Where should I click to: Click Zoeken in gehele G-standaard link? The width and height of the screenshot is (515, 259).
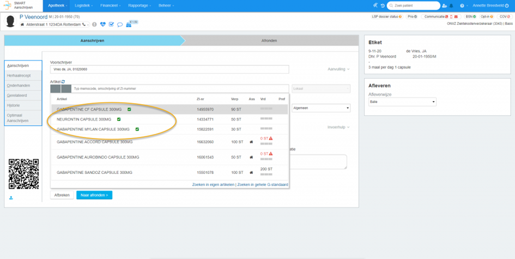tap(263, 184)
